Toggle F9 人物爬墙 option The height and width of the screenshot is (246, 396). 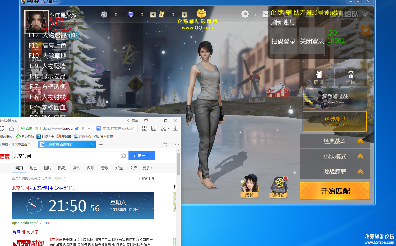[48, 66]
